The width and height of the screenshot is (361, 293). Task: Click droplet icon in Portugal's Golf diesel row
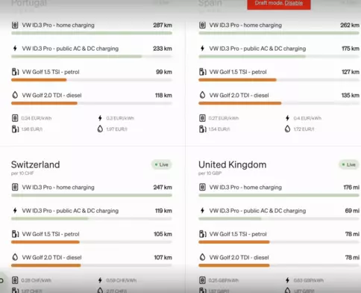tap(15, 95)
